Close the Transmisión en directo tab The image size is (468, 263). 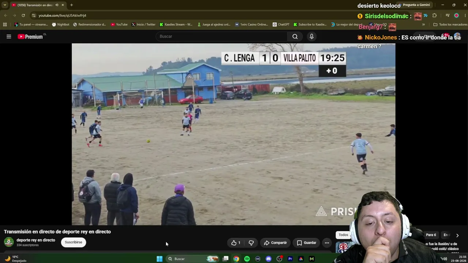click(63, 5)
